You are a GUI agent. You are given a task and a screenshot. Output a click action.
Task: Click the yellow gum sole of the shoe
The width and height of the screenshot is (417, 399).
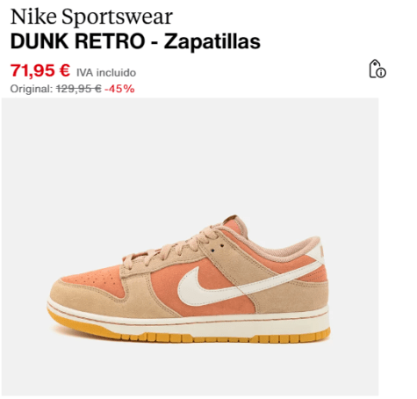[187, 337]
